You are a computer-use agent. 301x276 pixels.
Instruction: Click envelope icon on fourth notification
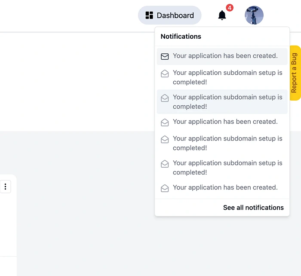tap(165, 123)
